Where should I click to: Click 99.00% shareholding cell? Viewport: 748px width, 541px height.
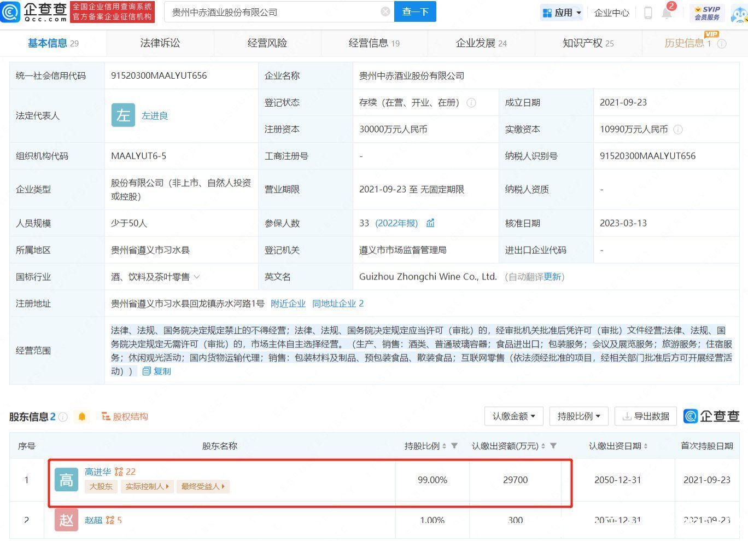433,480
